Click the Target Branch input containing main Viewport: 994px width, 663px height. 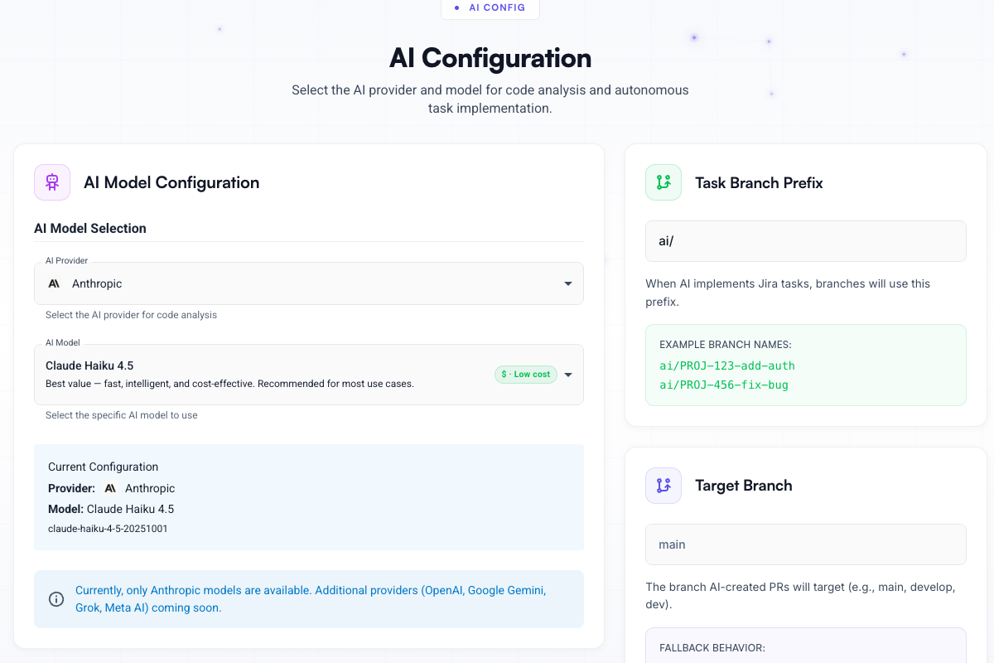(x=805, y=544)
